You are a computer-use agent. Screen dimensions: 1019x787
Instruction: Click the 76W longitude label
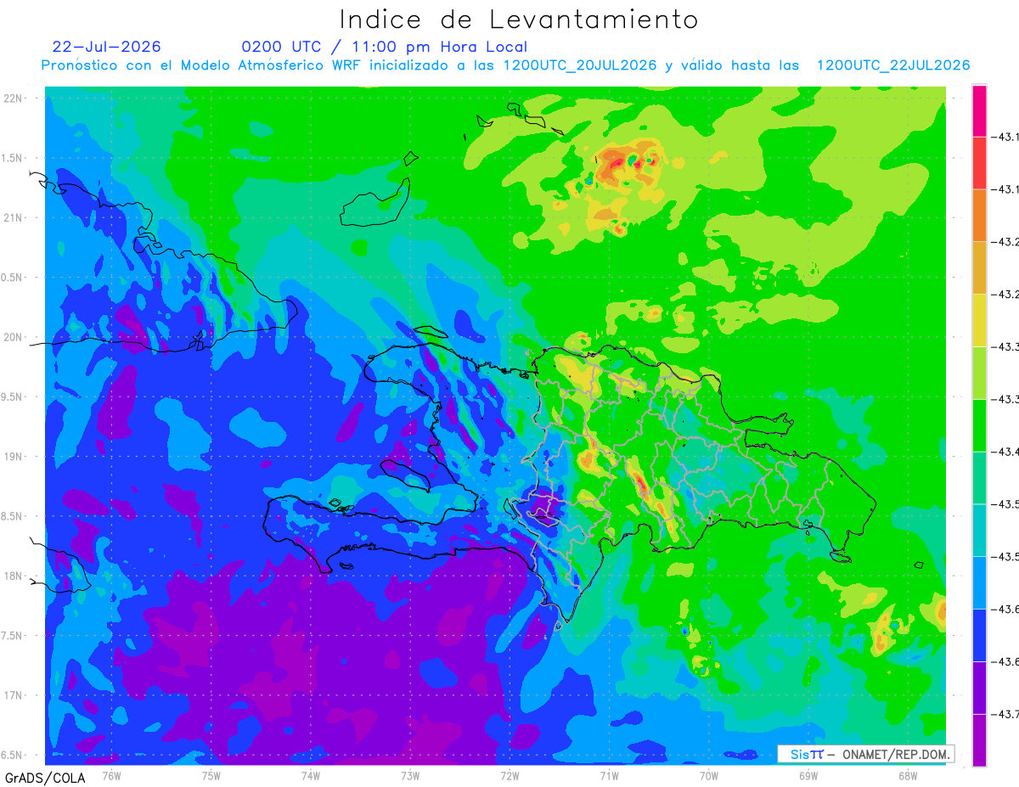[x=111, y=775]
